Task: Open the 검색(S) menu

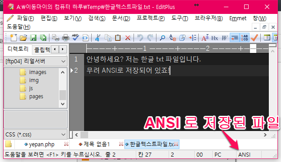Action: (97, 18)
